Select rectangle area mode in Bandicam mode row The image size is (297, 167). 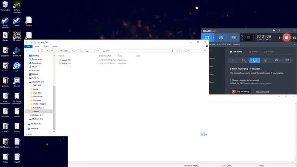(x=244, y=60)
